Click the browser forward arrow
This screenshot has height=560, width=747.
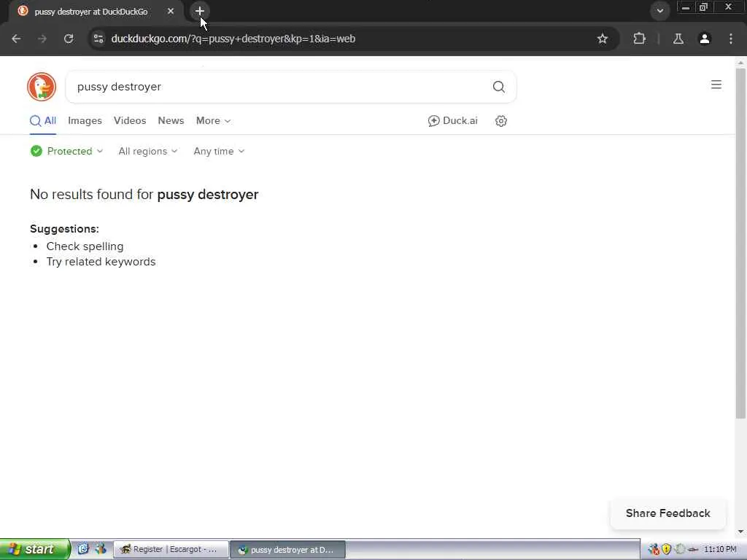[x=42, y=39]
